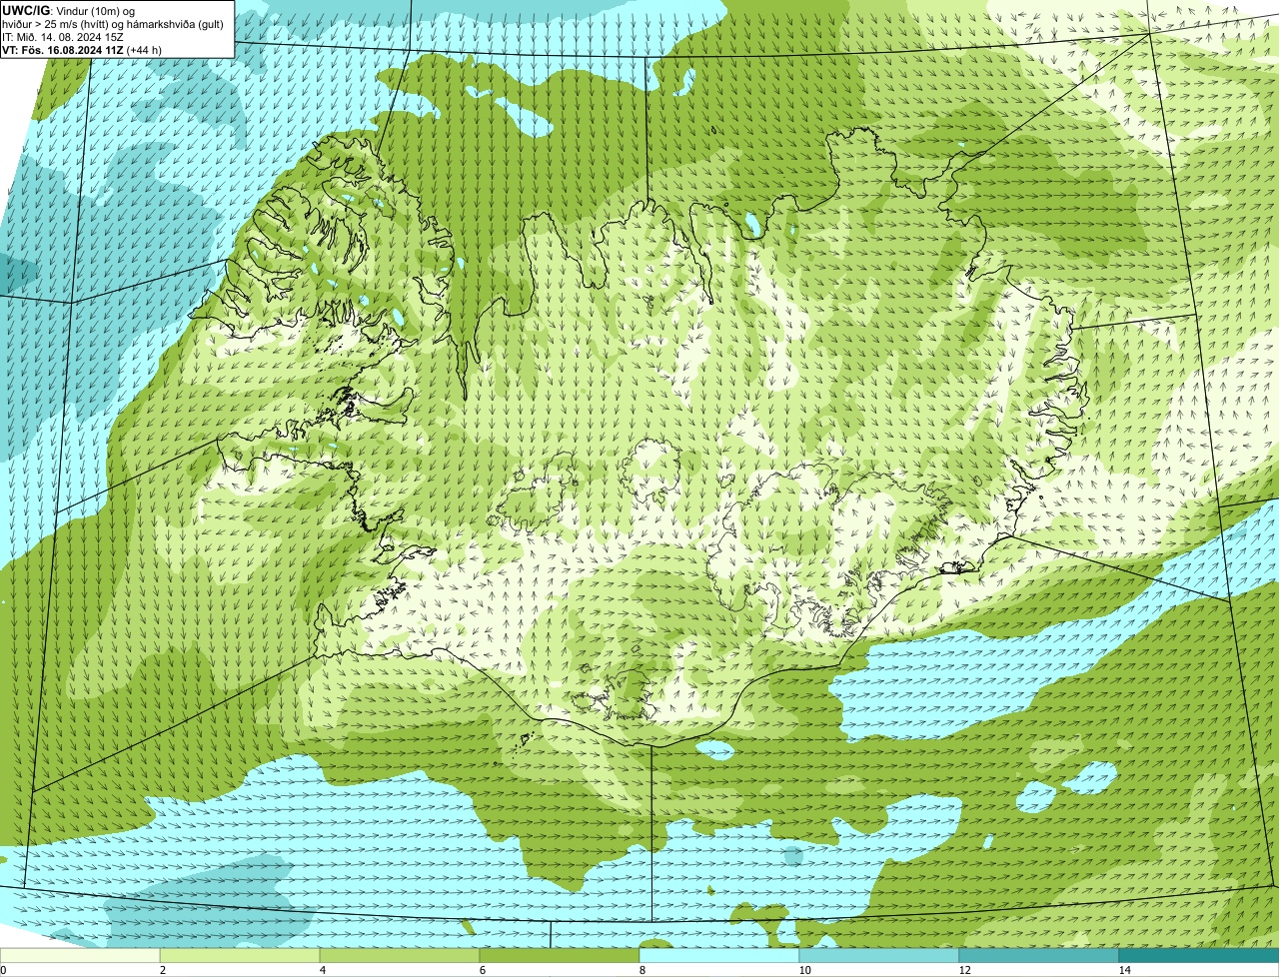This screenshot has height=977, width=1279.
Task: Click the "VT: Fös. 16.08.2024 11Z (+44 h)" line
Action: click(x=82, y=49)
